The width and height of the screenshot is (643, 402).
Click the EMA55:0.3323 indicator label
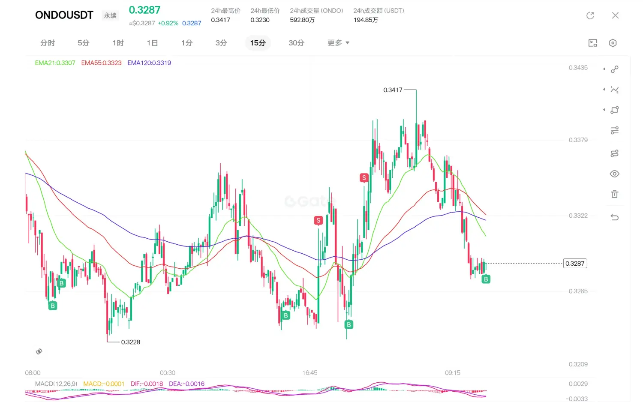point(102,63)
